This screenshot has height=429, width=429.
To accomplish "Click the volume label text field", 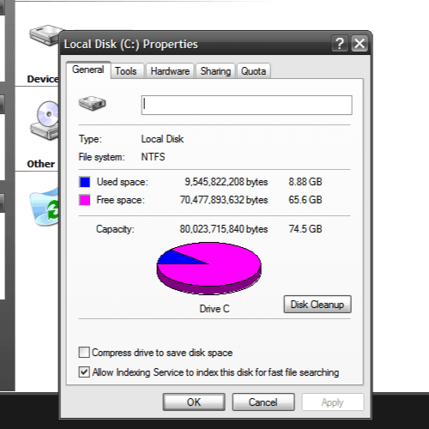I will [246, 105].
